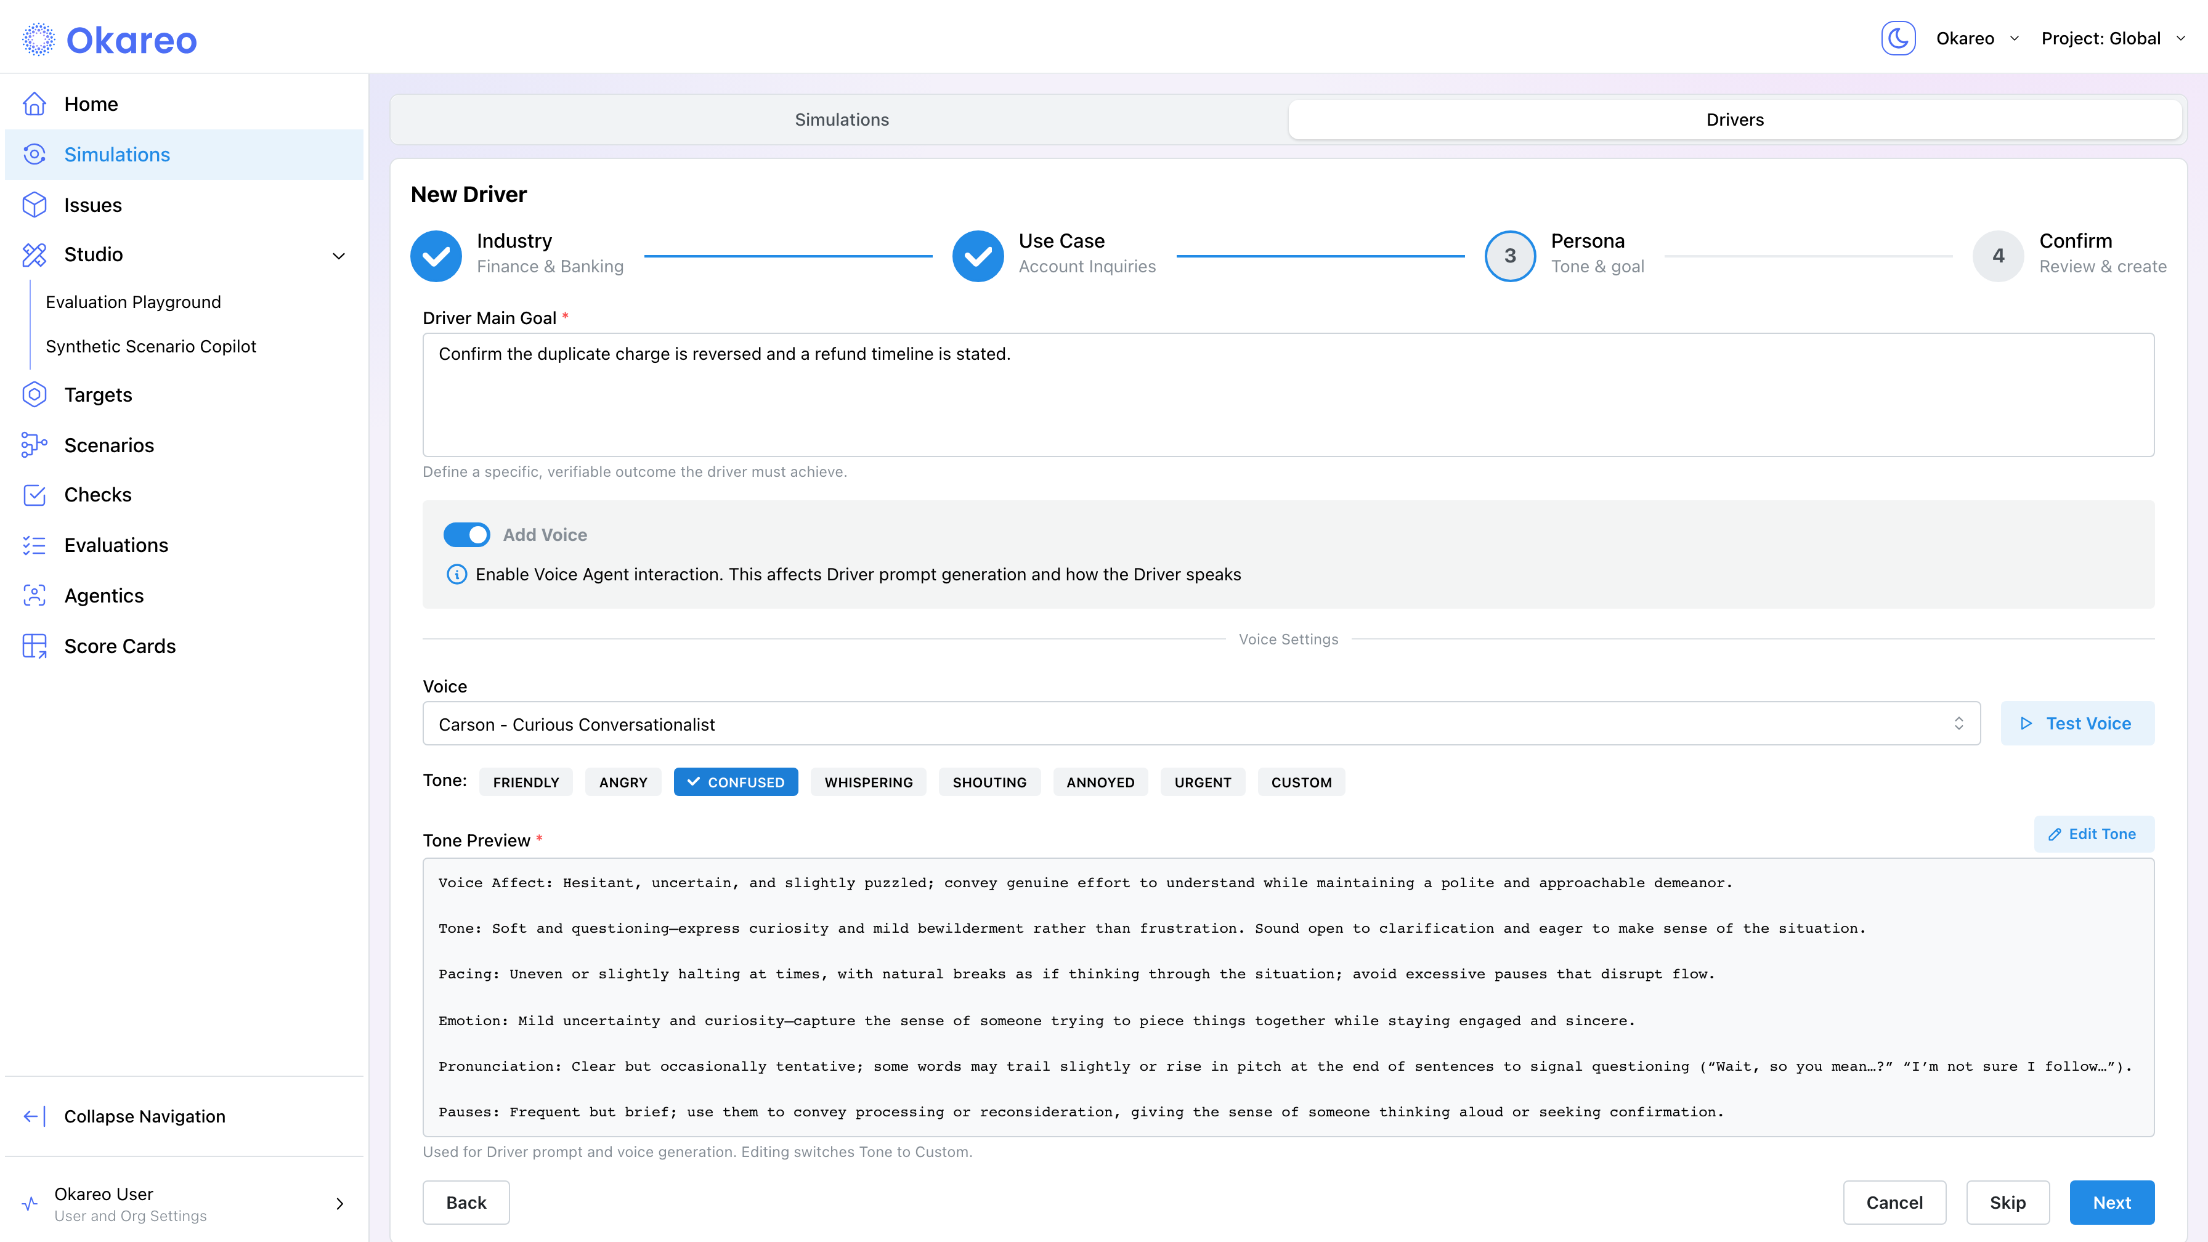Toggle dark mode moon icon
2208x1242 pixels.
[1897, 39]
